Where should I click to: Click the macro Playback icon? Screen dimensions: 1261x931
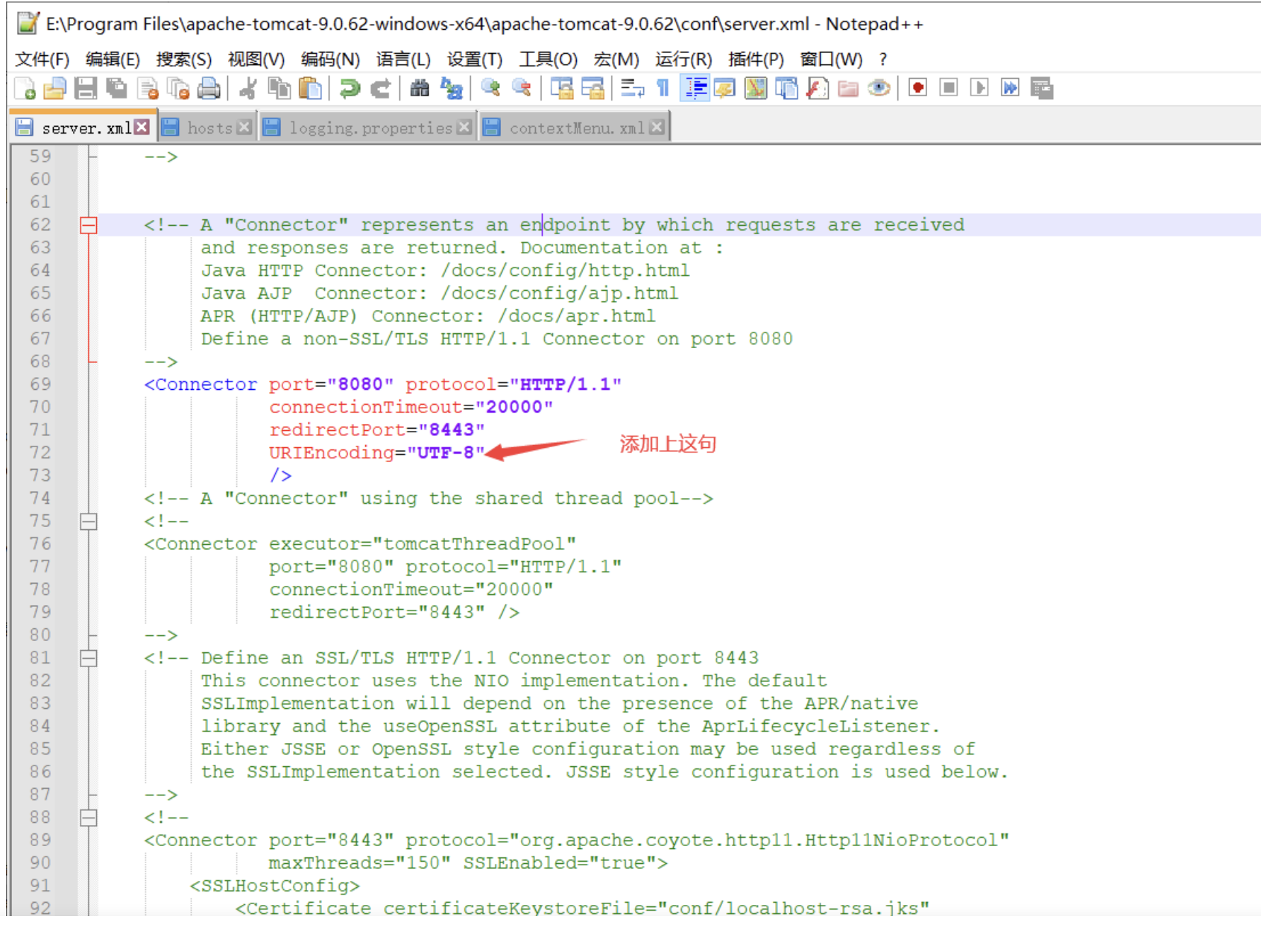click(979, 88)
